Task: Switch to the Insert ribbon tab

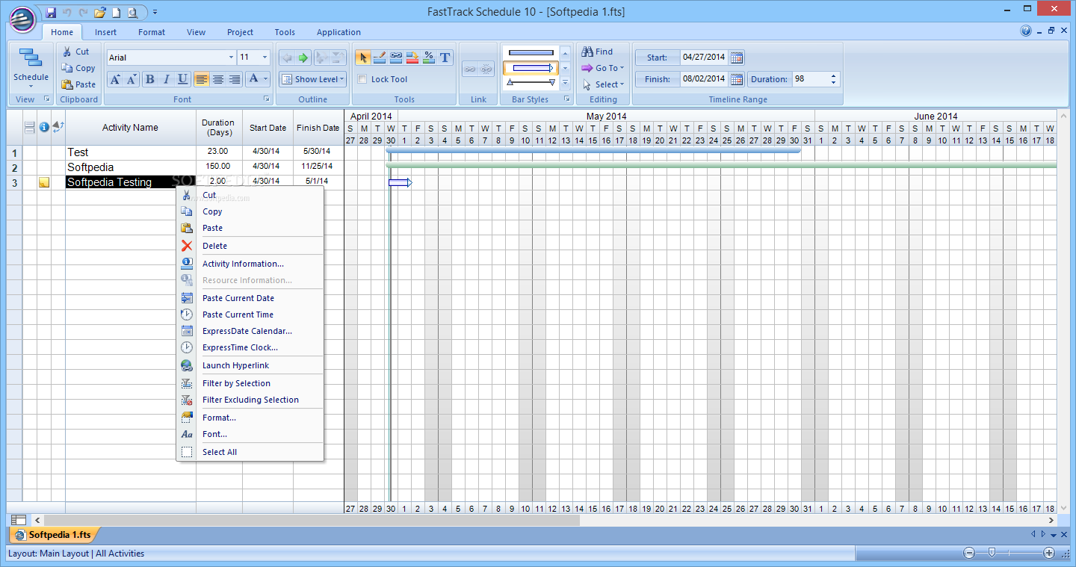Action: (x=105, y=32)
